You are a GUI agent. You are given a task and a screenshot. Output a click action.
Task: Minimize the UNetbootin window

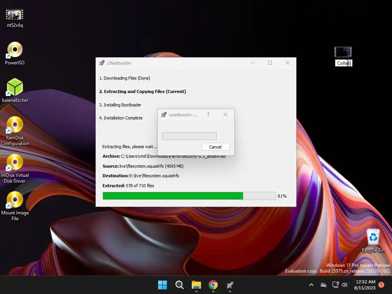pyautogui.click(x=253, y=63)
